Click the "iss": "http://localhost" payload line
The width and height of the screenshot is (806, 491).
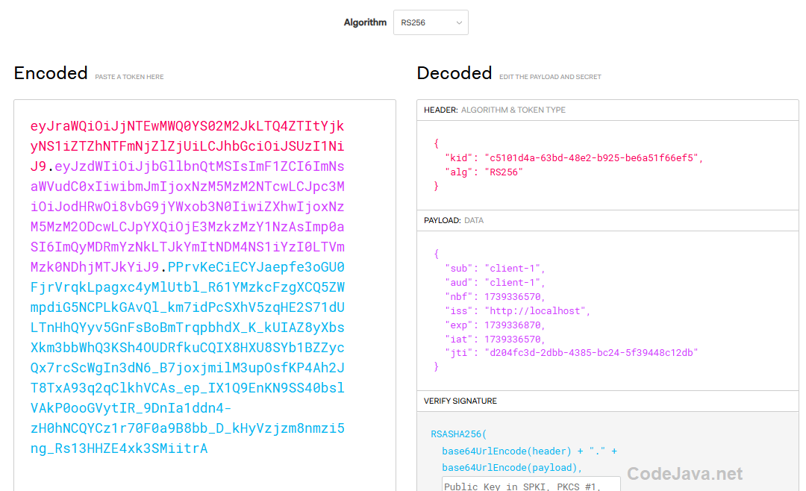[x=518, y=311]
